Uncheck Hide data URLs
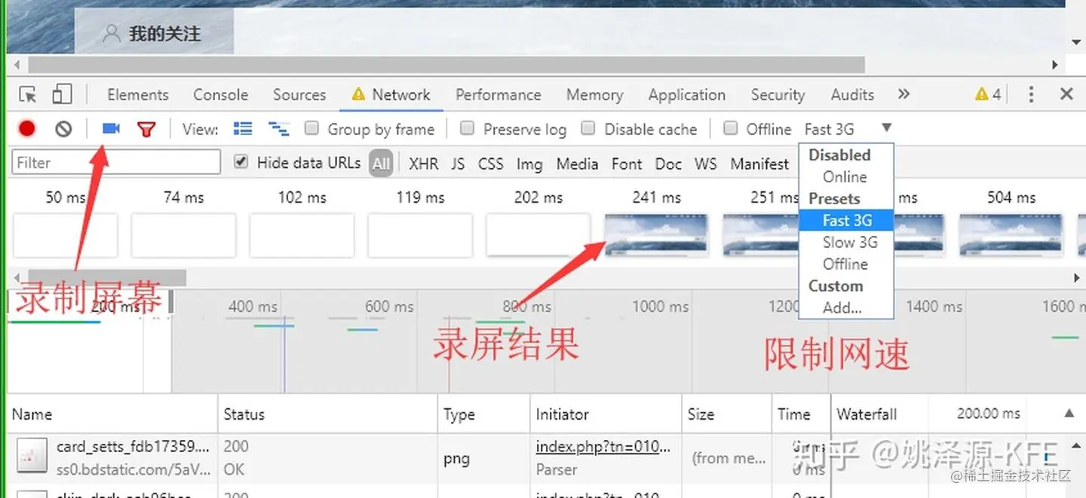 click(x=241, y=162)
